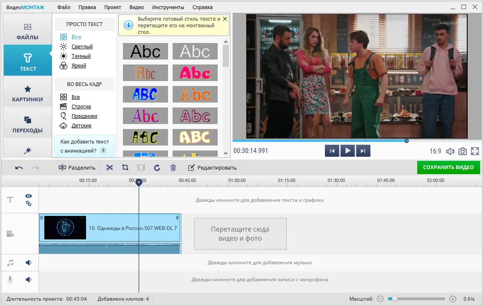Select the pink bold Abc style
483x306 pixels.
point(195,73)
